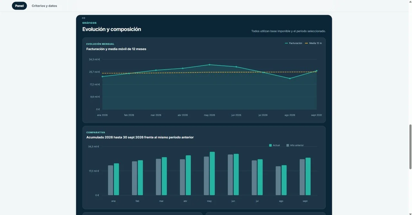This screenshot has width=412, height=215.
Task: Click the may 2026 peak data point
Action: click(209, 64)
